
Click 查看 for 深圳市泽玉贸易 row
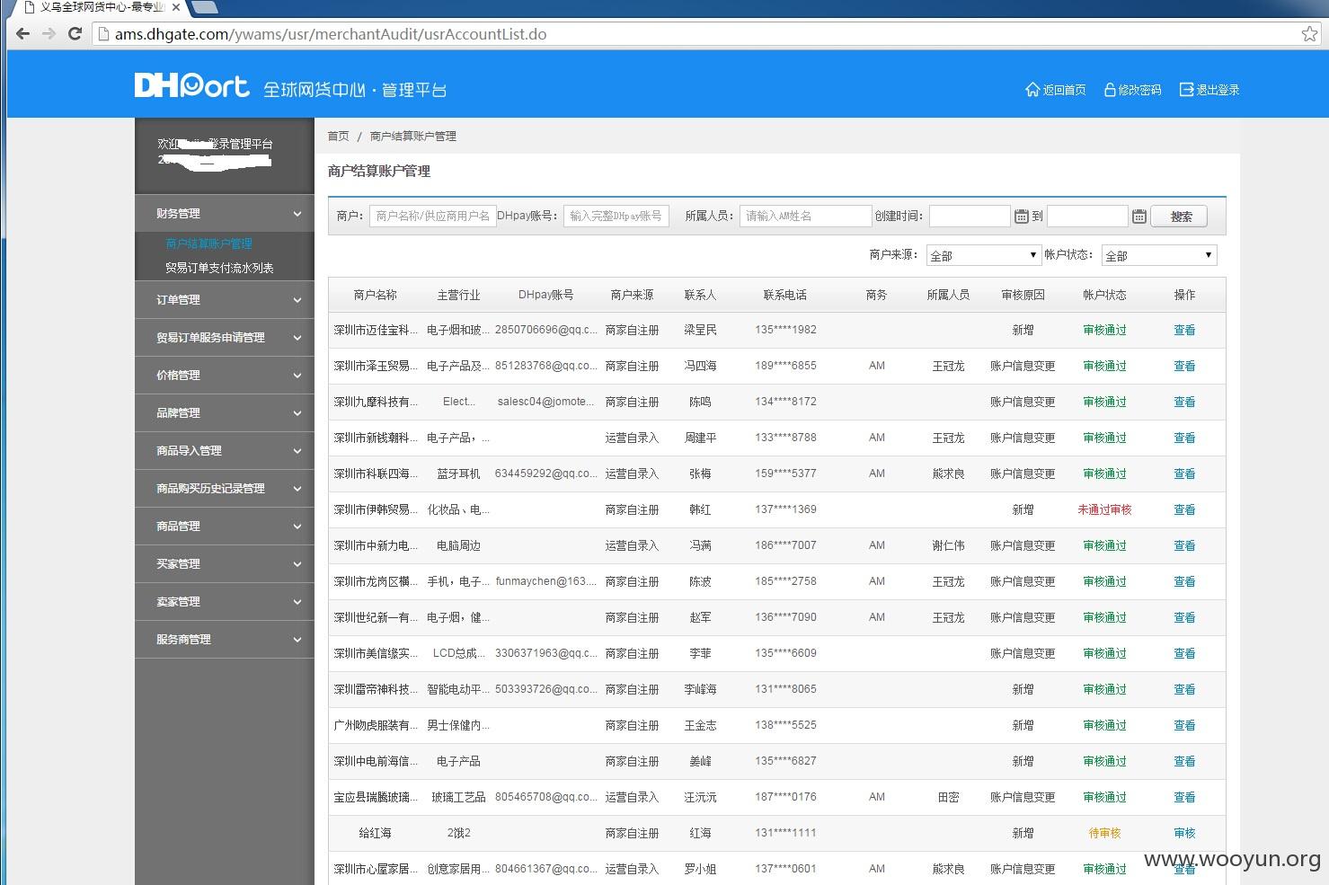[x=1184, y=366]
